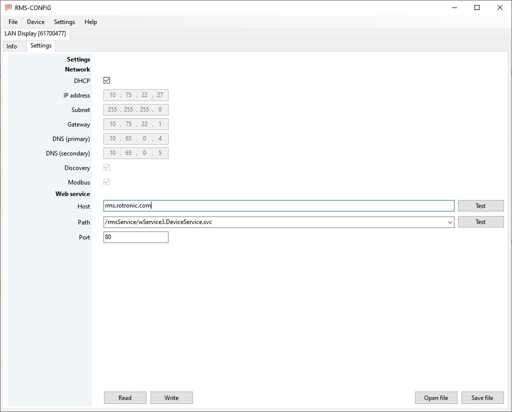Click the Host label text
512x412 pixels.
83,206
